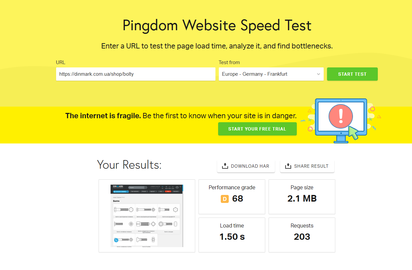Click the Page size 2.1 MB card
The image size is (412, 270).
point(302,197)
